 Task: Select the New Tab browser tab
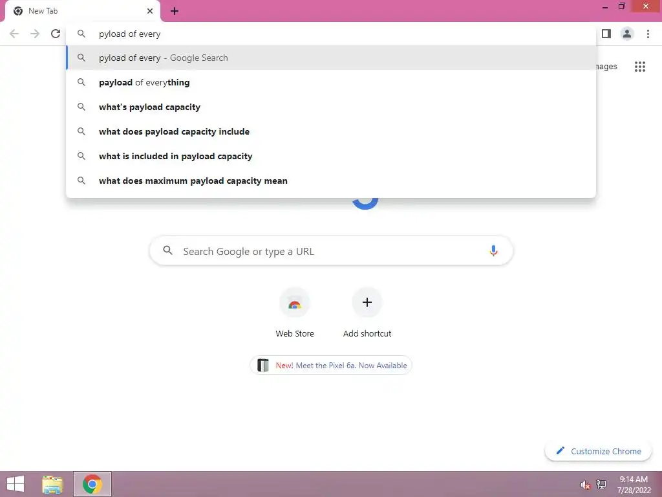(82, 11)
